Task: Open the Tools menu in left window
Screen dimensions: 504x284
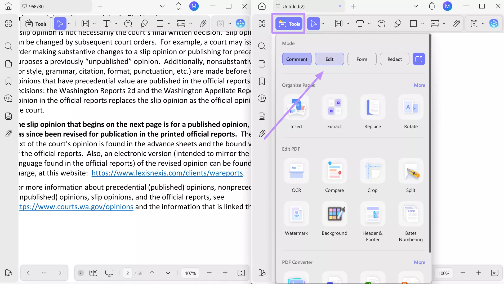Action: click(36, 24)
